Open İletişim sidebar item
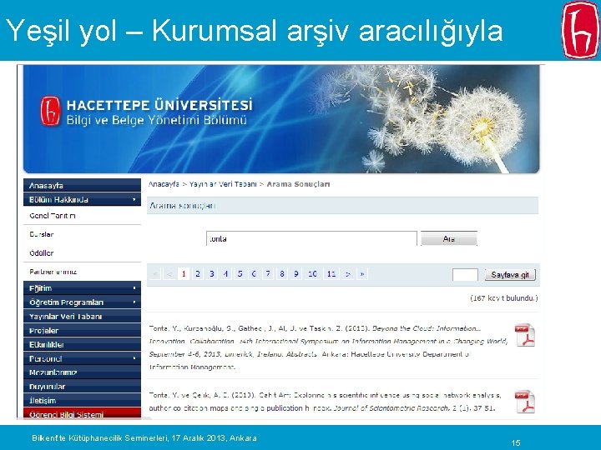601x450 pixels. tap(82, 401)
